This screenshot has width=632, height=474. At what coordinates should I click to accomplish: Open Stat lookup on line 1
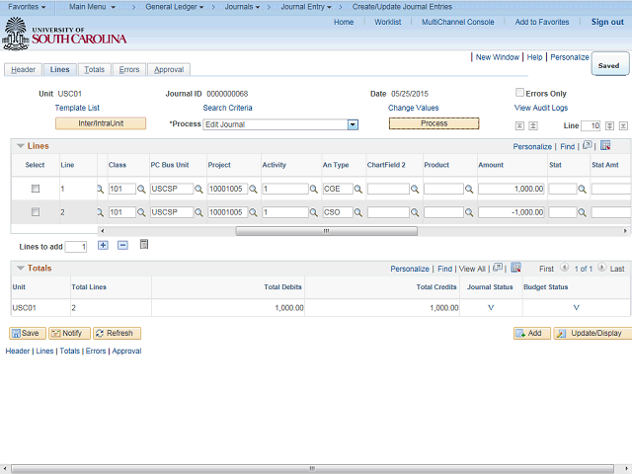(582, 189)
